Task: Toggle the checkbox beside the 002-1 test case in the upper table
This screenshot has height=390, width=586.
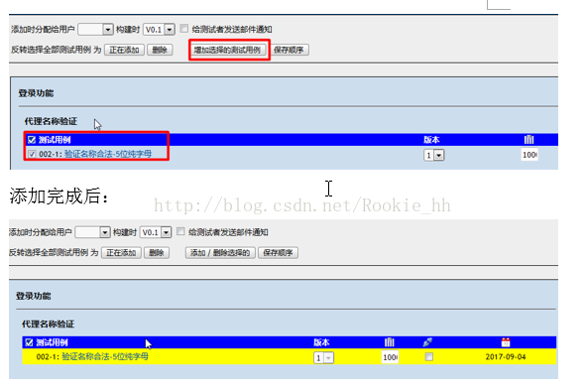Action: point(32,154)
